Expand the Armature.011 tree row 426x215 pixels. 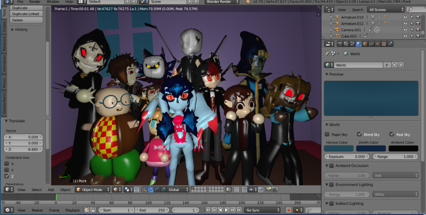331,23
